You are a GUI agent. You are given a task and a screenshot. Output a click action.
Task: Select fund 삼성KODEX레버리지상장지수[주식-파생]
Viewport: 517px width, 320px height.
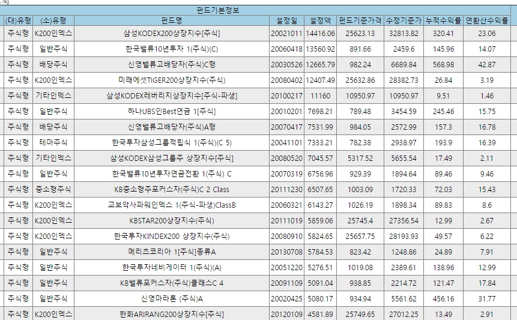pyautogui.click(x=172, y=96)
